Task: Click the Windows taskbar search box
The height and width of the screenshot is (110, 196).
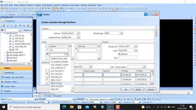Action: 34,107
